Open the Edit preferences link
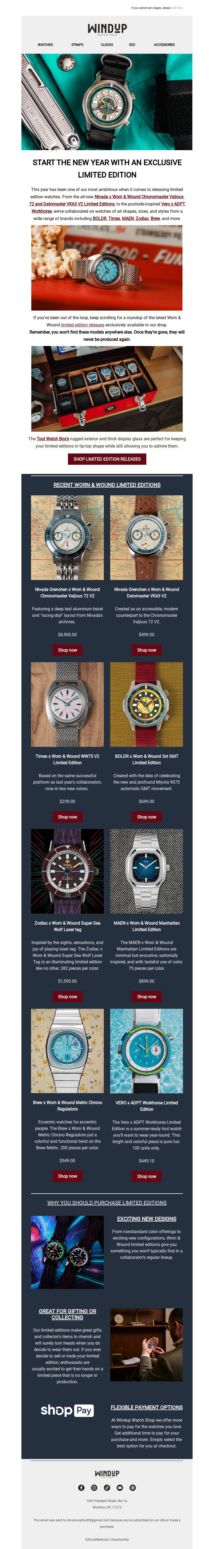The image size is (214, 1549). (97, 1539)
